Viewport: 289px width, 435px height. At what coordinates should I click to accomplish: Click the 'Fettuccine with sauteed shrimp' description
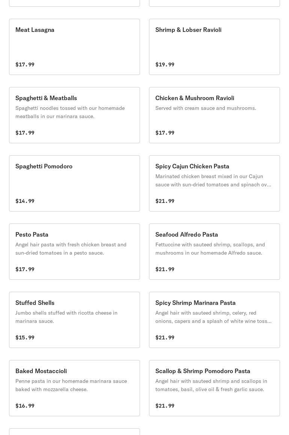210,249
